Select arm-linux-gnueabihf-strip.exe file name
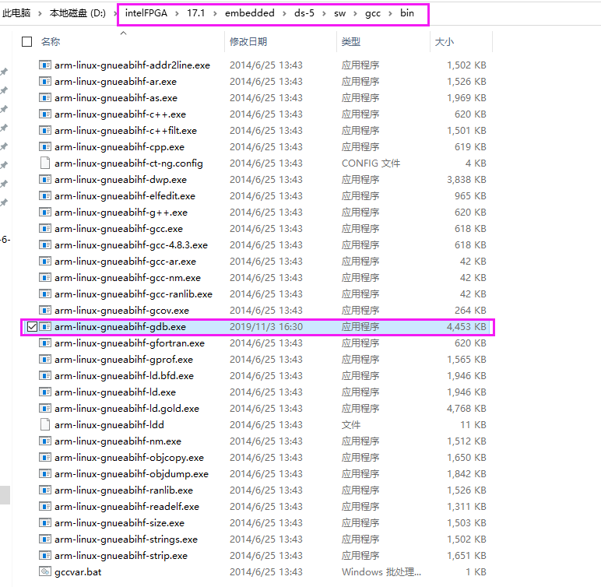Image resolution: width=601 pixels, height=587 pixels. pos(121,556)
